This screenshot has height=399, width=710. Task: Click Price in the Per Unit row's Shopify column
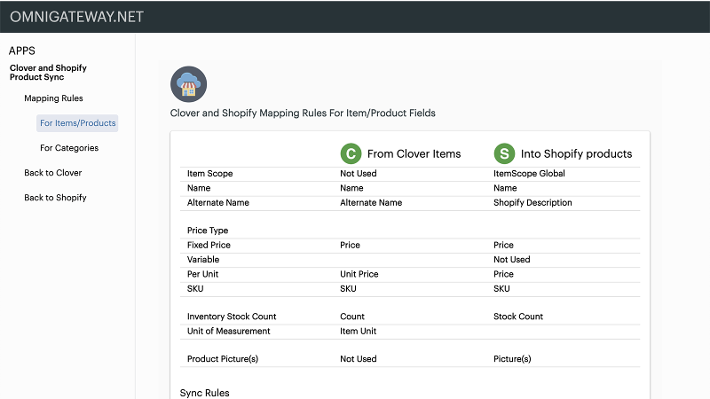coord(503,274)
